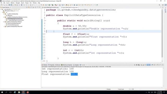Open the Source menu
167x94 pixels.
8,3
